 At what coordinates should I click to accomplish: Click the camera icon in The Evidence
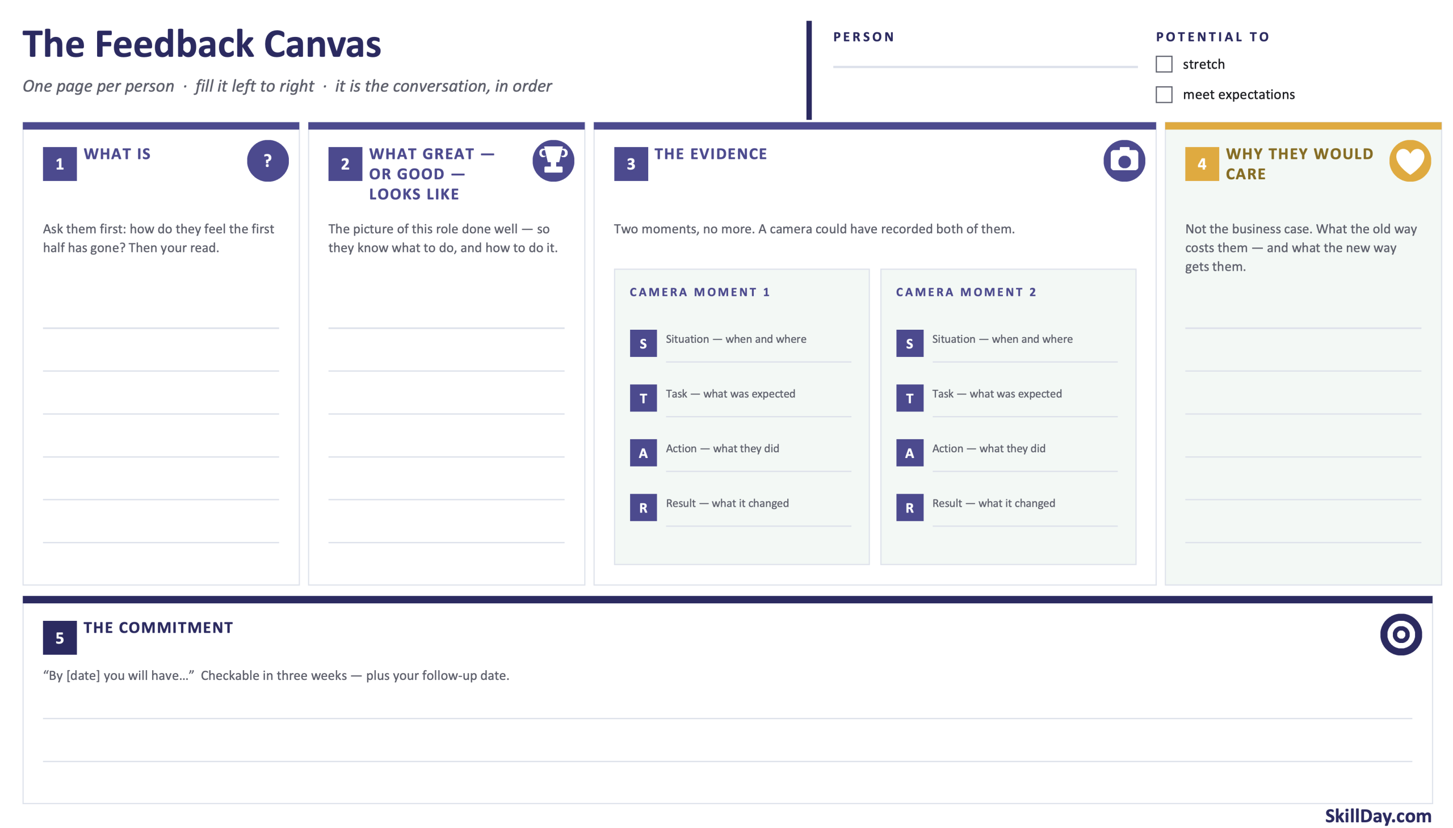click(1124, 161)
